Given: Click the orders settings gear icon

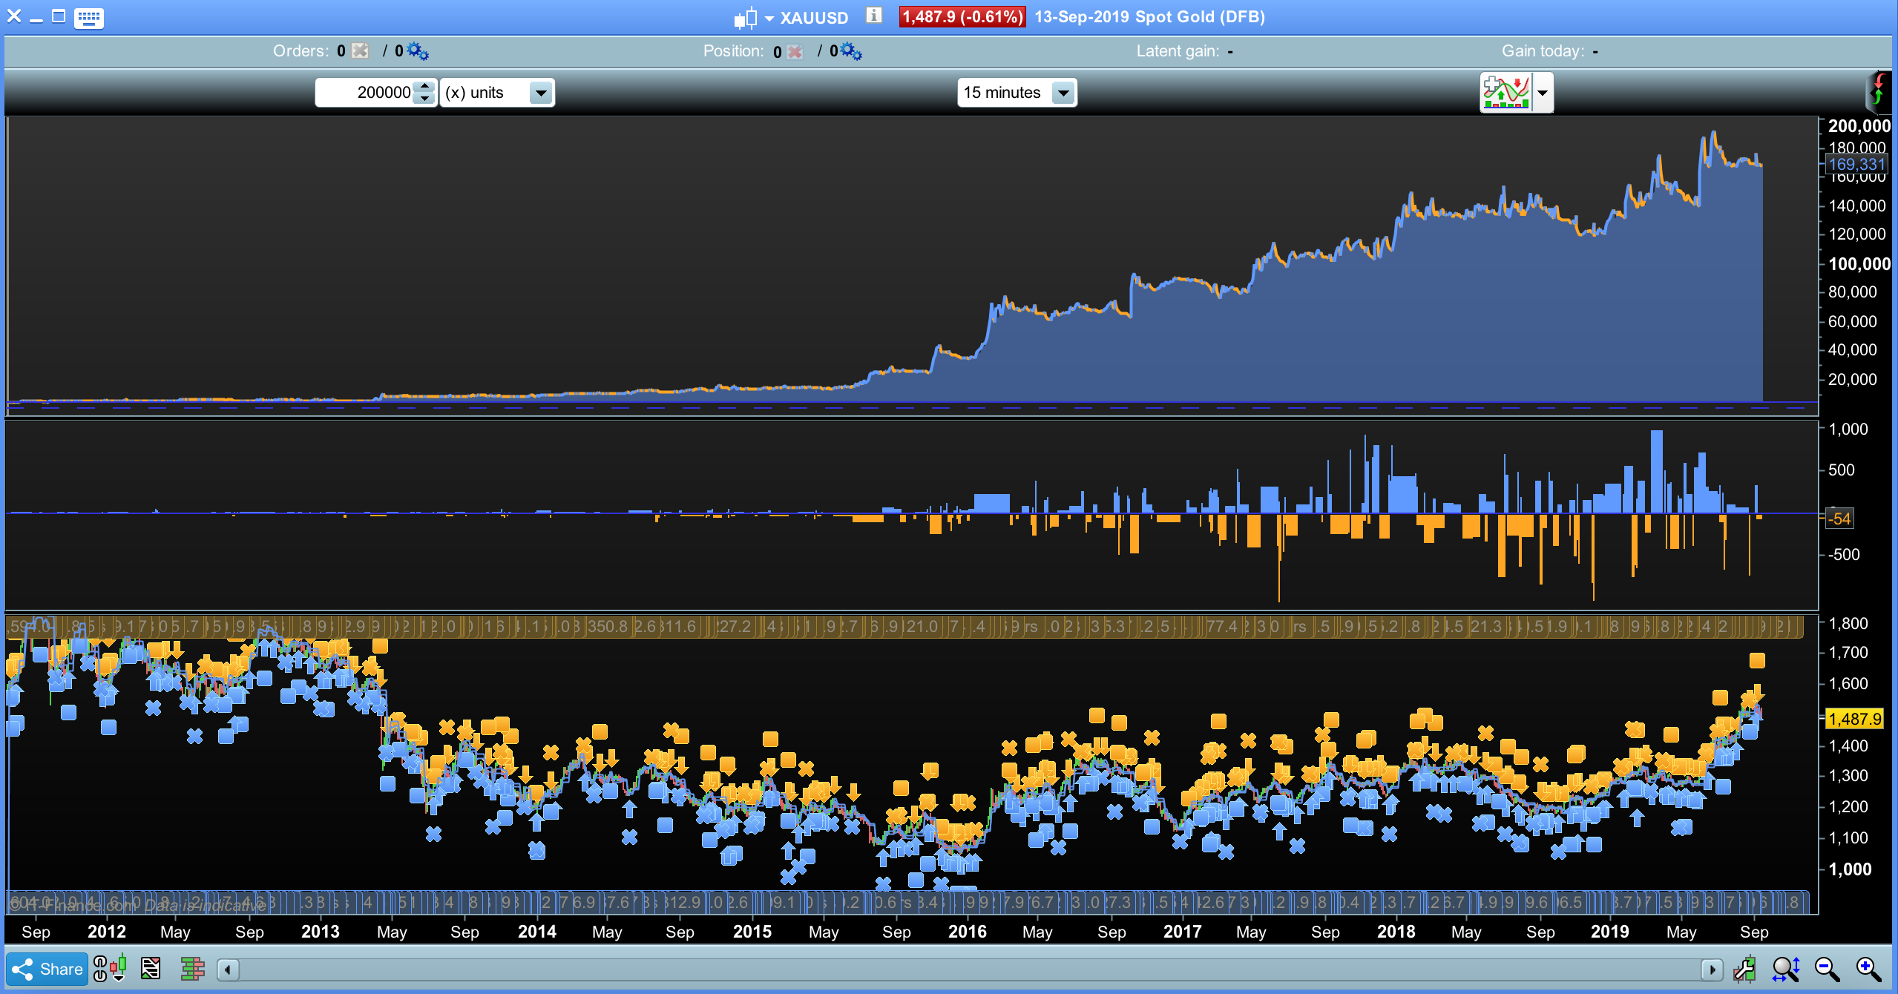Looking at the screenshot, I should (418, 51).
